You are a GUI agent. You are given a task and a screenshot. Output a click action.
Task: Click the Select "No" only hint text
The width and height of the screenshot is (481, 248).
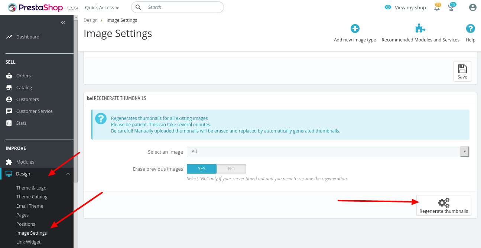point(267,179)
